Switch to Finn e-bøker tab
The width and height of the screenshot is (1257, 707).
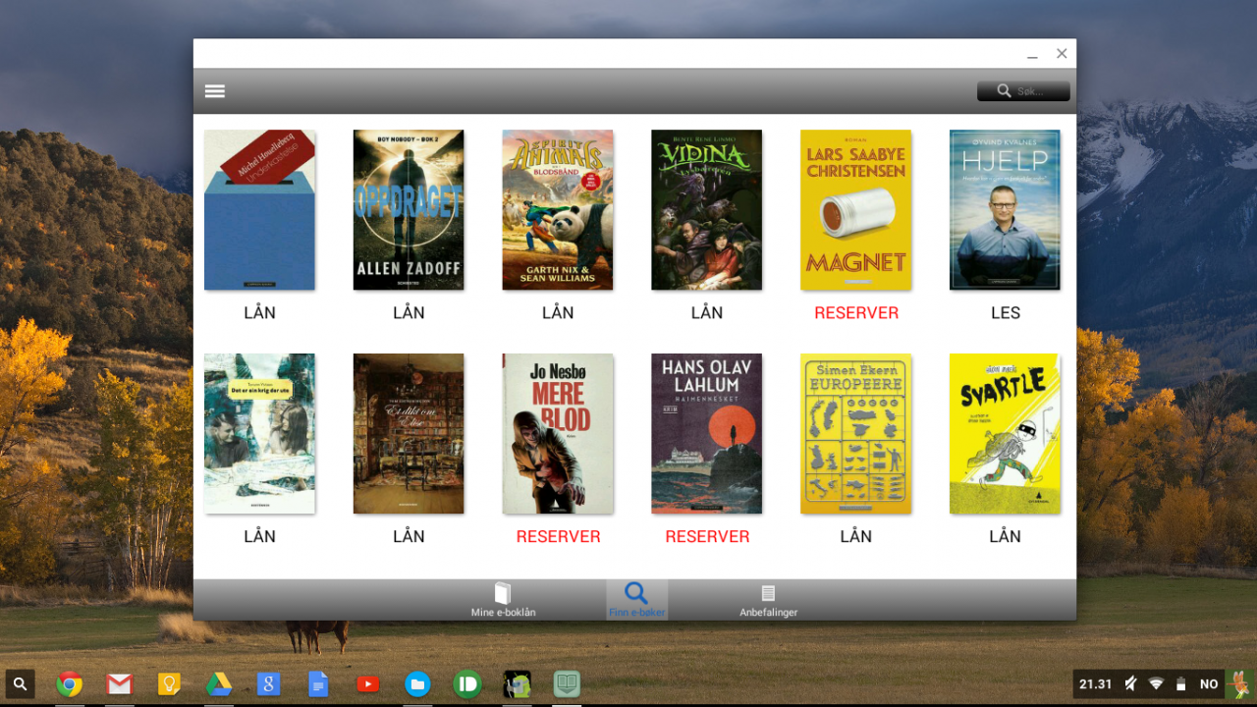click(x=636, y=600)
